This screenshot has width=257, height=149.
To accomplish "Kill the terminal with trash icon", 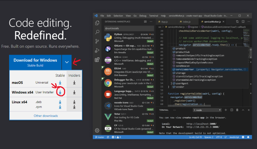I will 237,110.
